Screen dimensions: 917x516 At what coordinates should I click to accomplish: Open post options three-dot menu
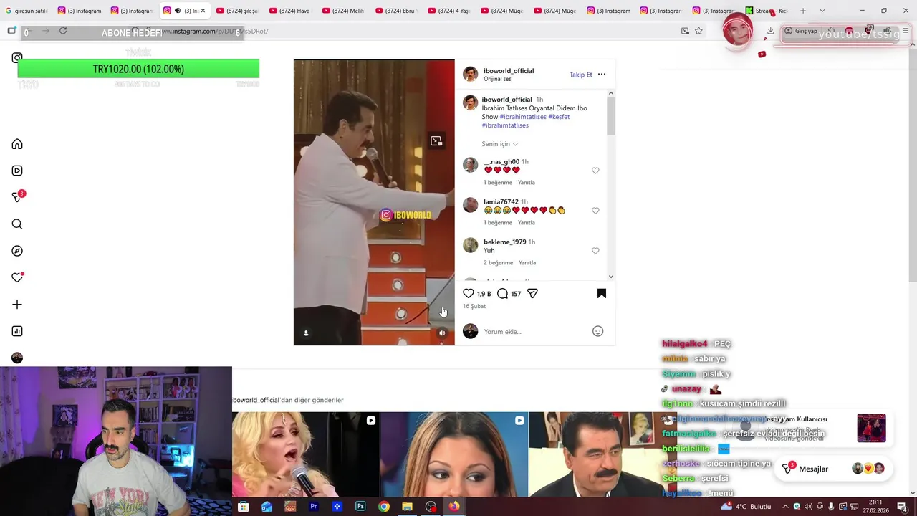point(602,75)
